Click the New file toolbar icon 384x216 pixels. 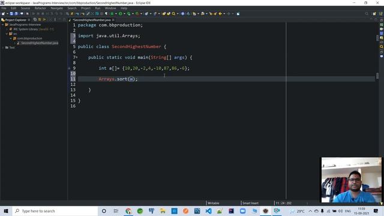pos(3,14)
